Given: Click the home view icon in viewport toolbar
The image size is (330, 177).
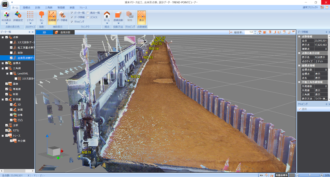Looking at the screenshot, I should pyautogui.click(x=260, y=32).
